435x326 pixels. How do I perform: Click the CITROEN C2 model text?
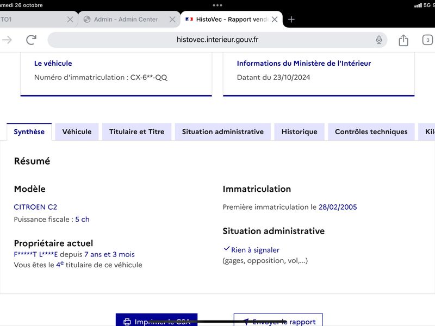(35, 207)
